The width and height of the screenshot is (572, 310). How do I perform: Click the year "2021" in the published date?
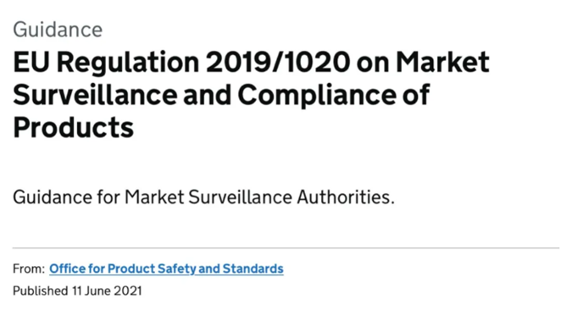128,291
